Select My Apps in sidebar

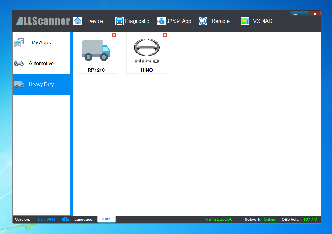pos(41,42)
